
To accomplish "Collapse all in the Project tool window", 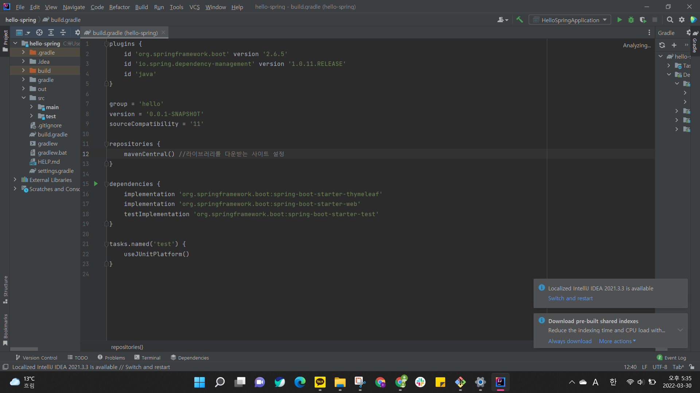I will coord(63,33).
